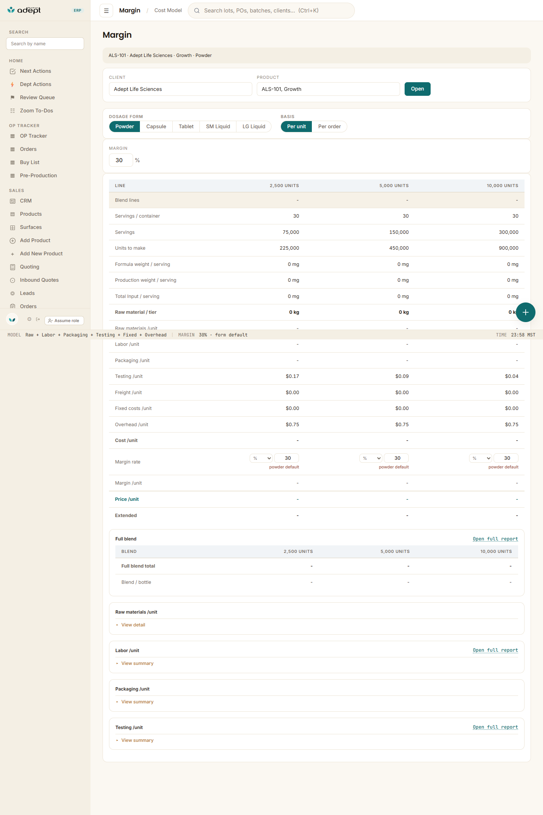Click the Add Product circled plus icon

tap(12, 241)
